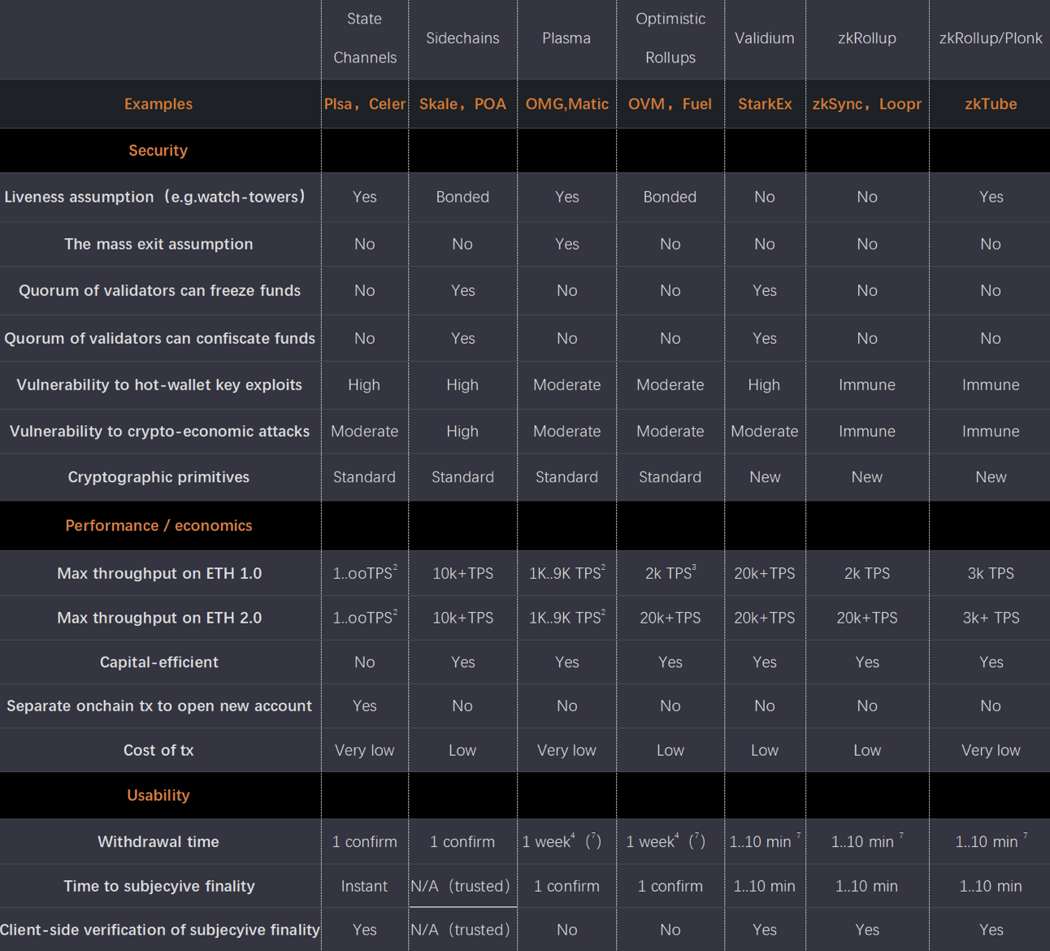Click the Performance / economics section heading
The height and width of the screenshot is (951, 1050).
158,526
